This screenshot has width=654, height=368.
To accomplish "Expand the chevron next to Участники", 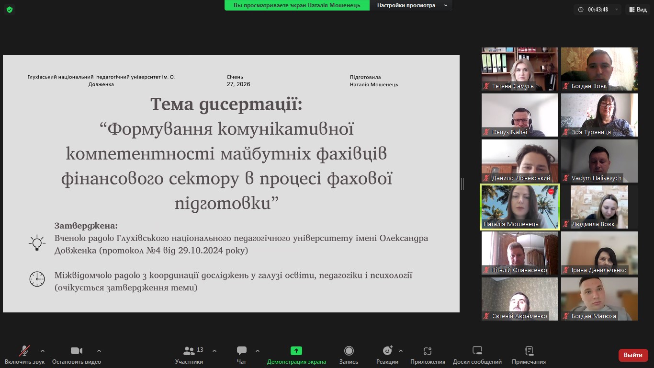I will coord(214,351).
